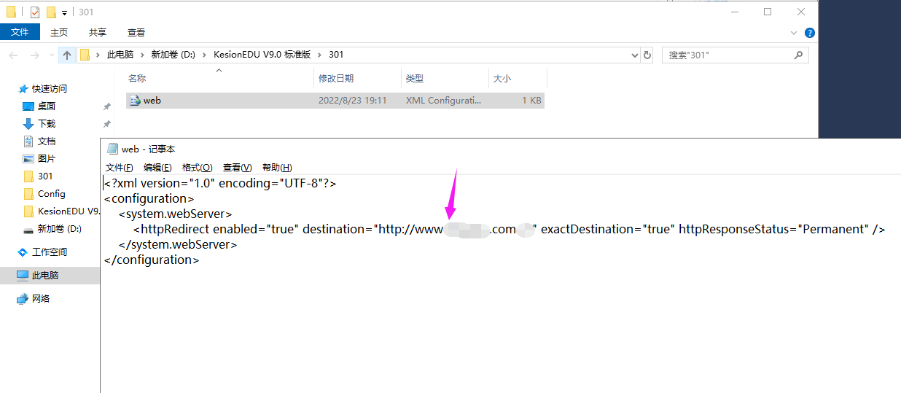This screenshot has width=901, height=393.
Task: Click the Properties checkmark quick access icon
Action: 35,12
